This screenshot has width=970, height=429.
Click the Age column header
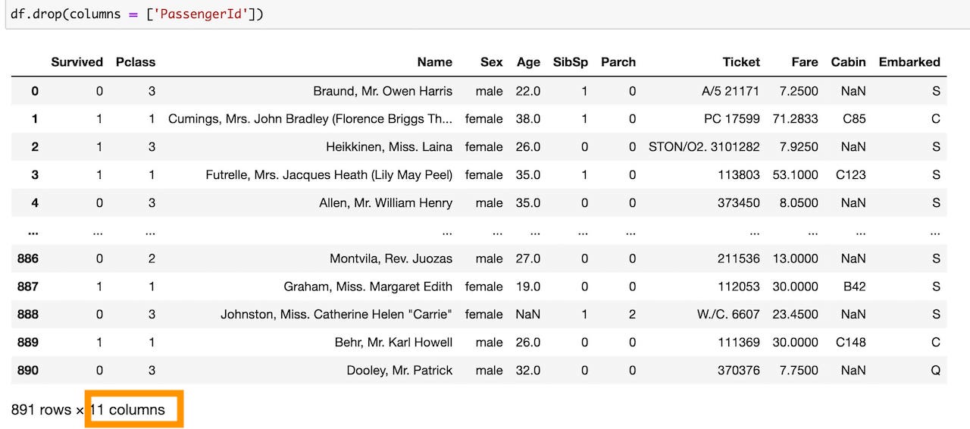tap(529, 62)
